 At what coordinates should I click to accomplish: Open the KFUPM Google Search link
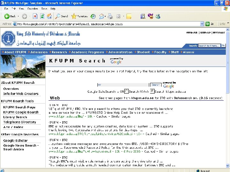click(21, 112)
